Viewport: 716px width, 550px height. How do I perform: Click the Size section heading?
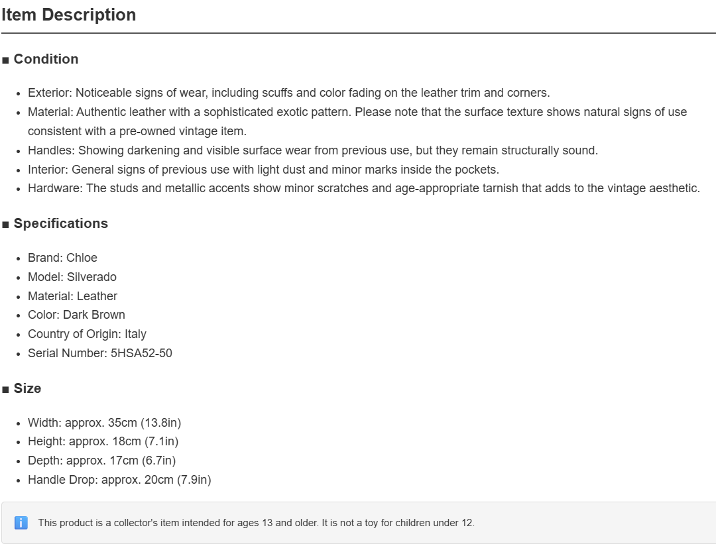pos(27,388)
